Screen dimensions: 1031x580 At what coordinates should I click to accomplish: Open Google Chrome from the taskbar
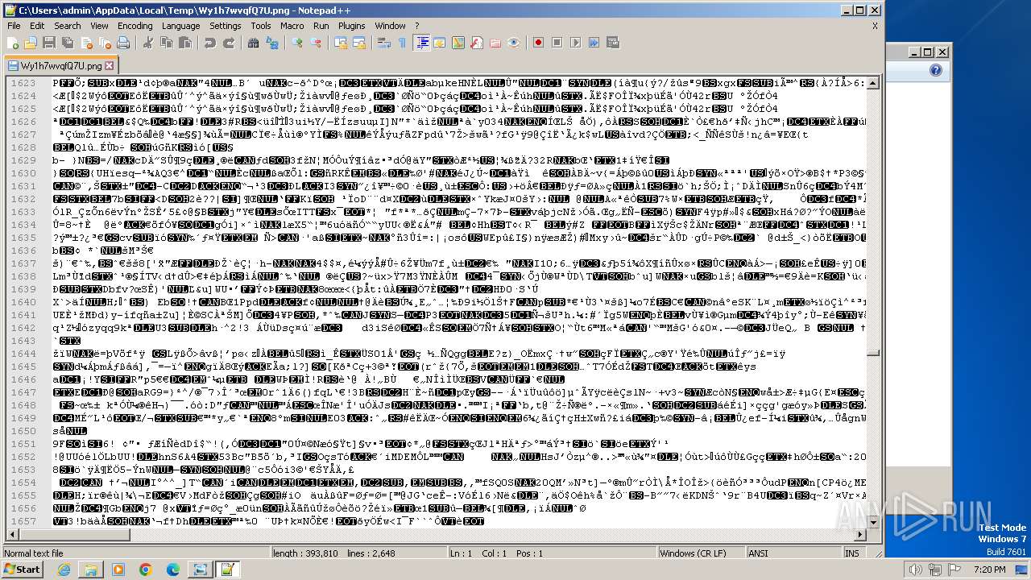(x=145, y=570)
